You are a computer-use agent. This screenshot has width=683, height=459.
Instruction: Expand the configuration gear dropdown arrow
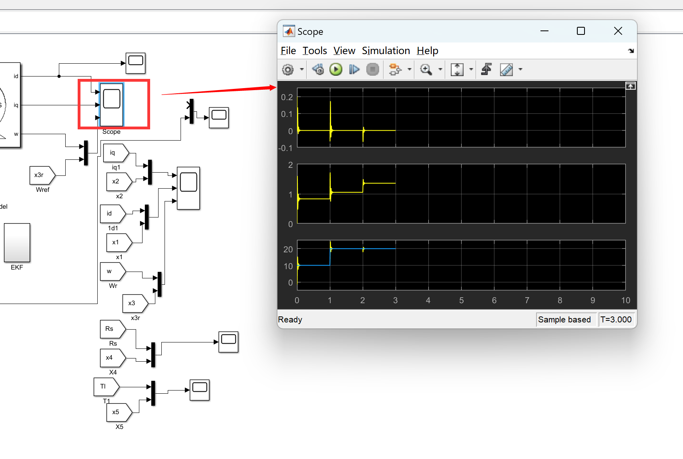coord(302,70)
